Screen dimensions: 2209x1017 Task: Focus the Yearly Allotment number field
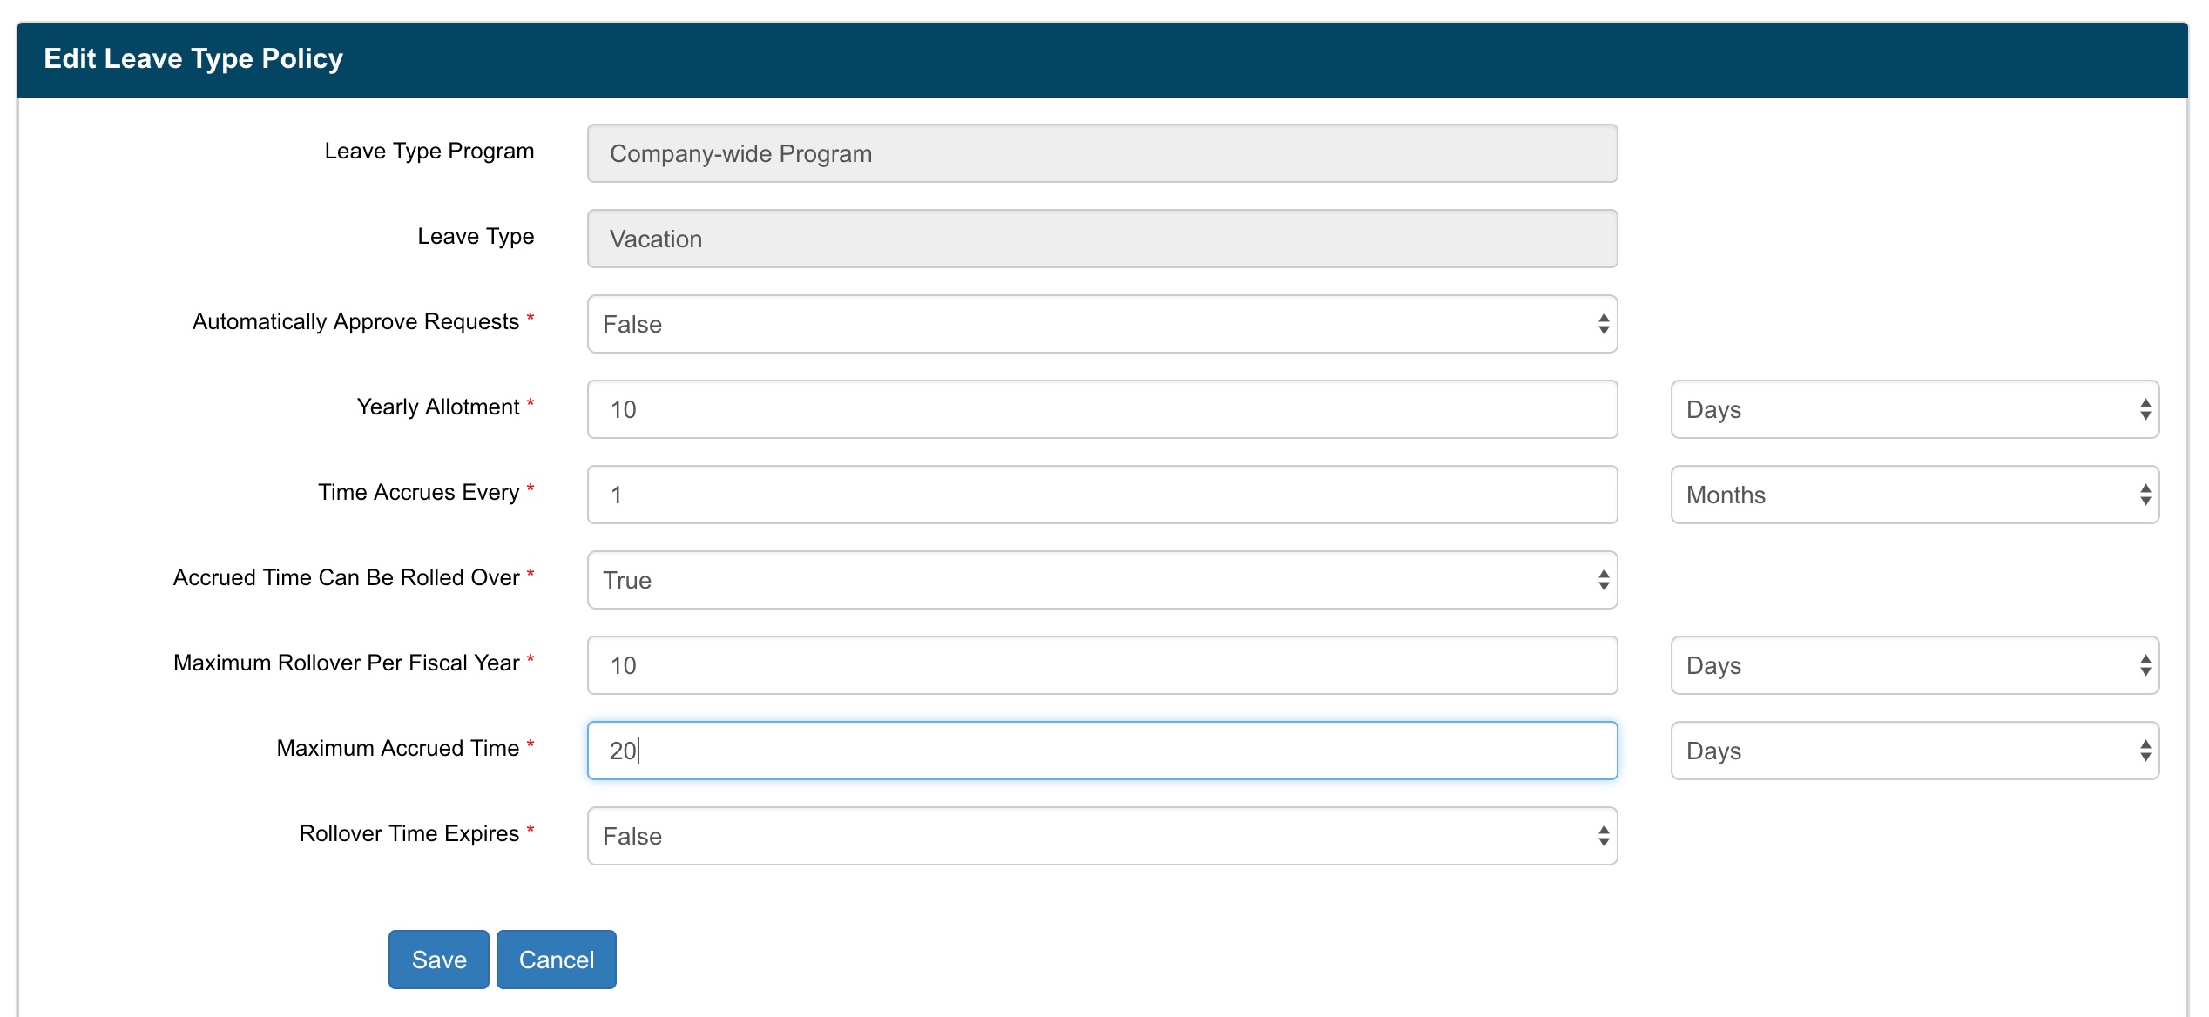(x=1102, y=409)
